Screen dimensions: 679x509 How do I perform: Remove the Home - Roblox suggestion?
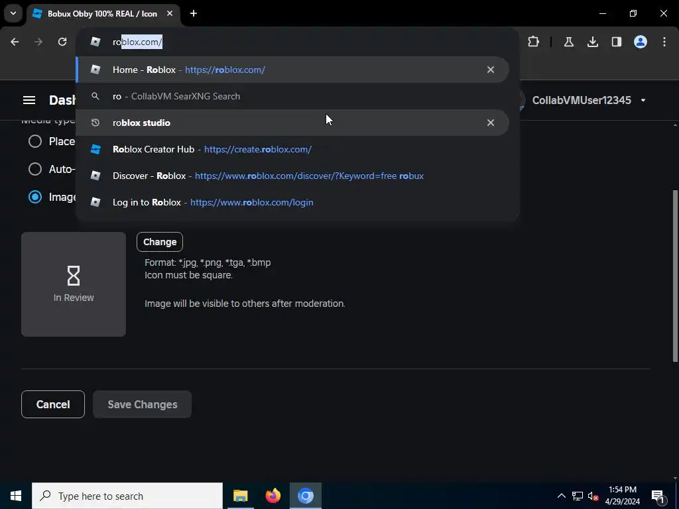[490, 70]
